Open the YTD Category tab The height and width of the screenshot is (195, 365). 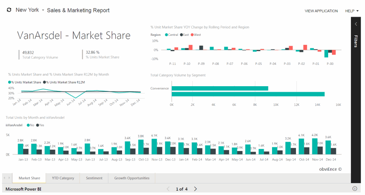coord(63,178)
